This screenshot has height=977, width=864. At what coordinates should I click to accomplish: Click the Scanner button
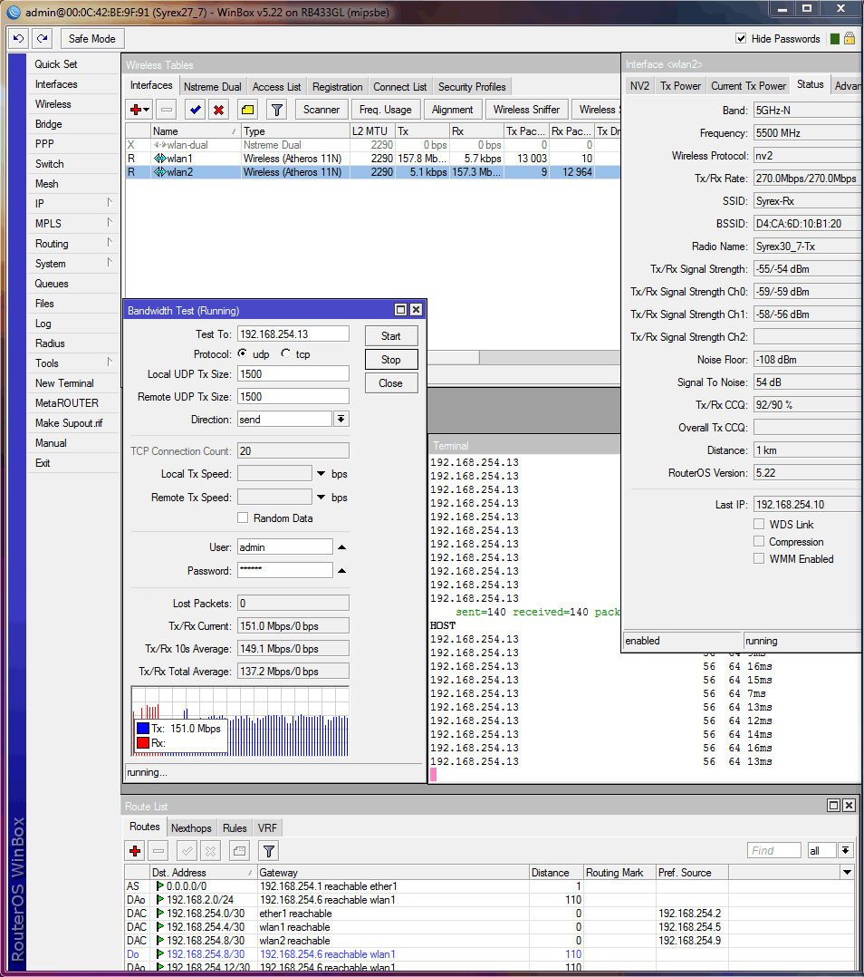pos(322,110)
